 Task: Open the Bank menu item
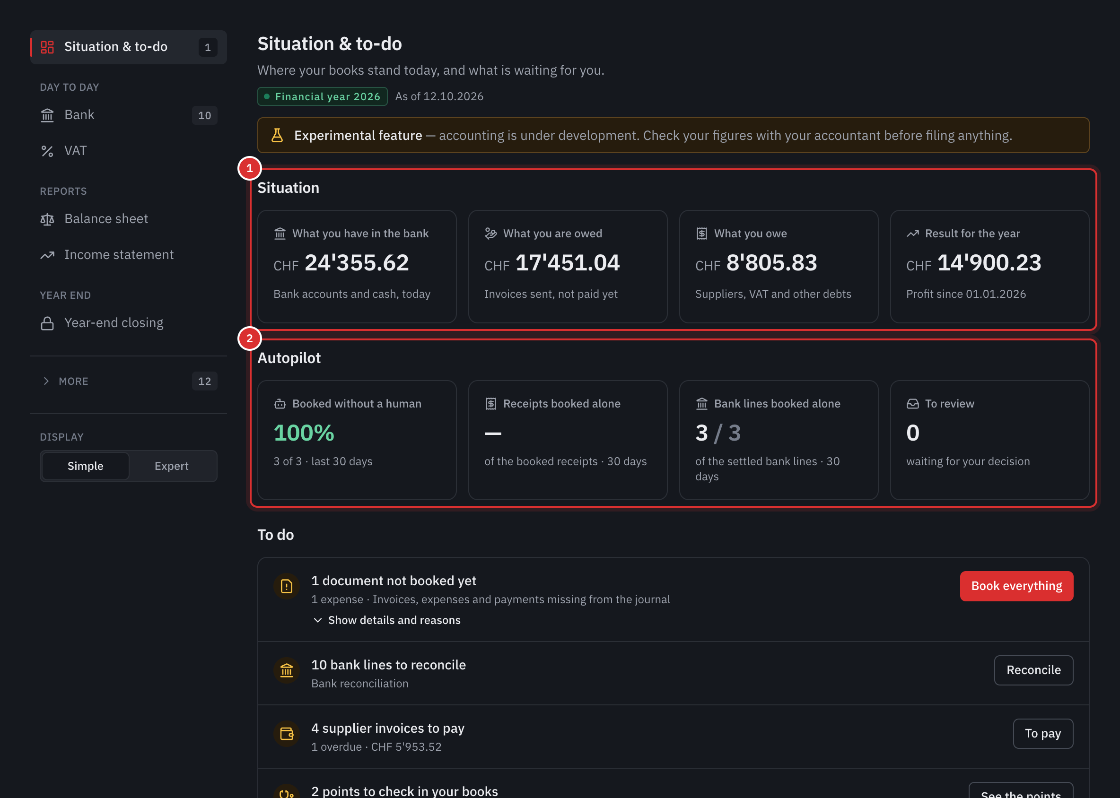[128, 115]
